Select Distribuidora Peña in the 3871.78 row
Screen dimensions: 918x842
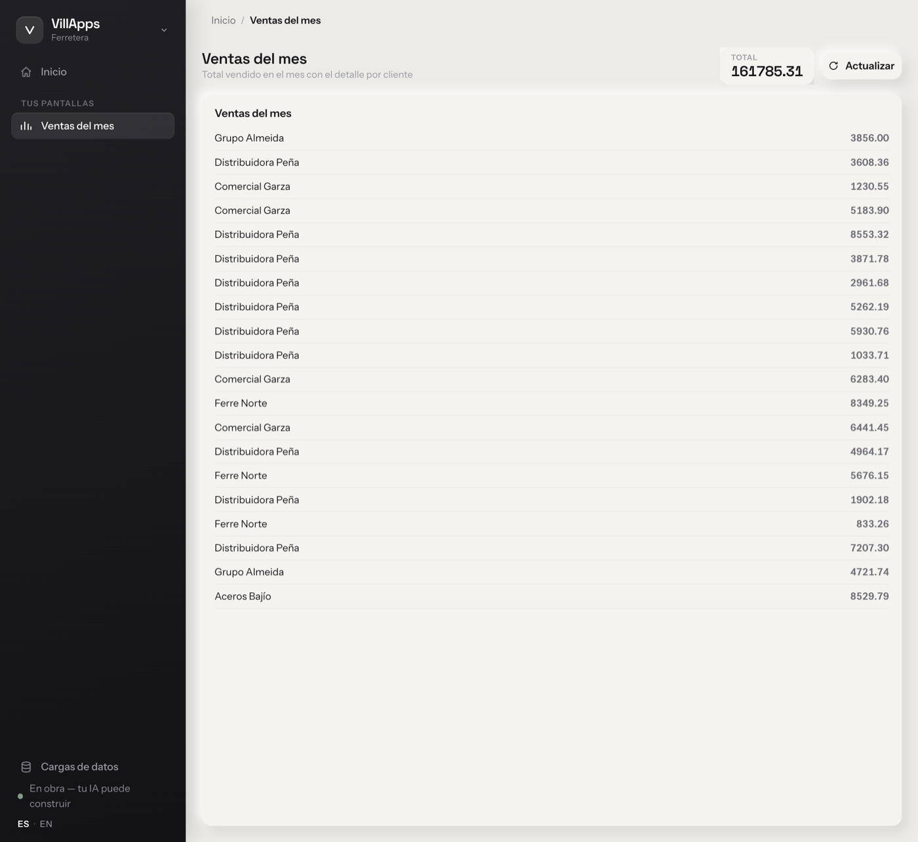(x=257, y=259)
